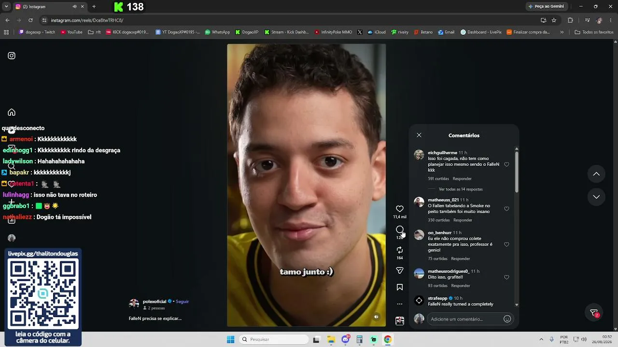The image size is (618, 347).
Task: Open the iCloud bookmark
Action: (x=377, y=32)
